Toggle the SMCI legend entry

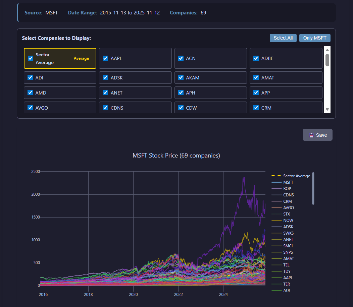click(x=282, y=246)
